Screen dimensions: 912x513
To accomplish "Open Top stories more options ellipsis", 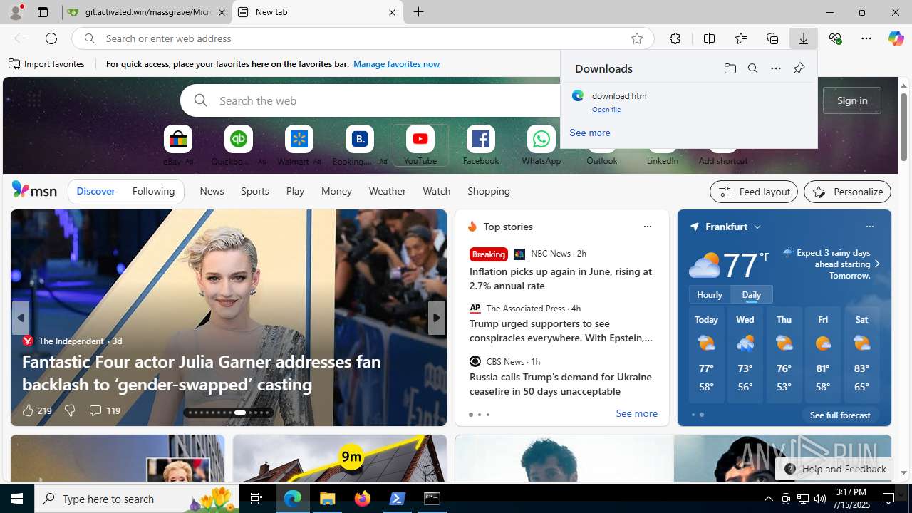I will [x=647, y=227].
